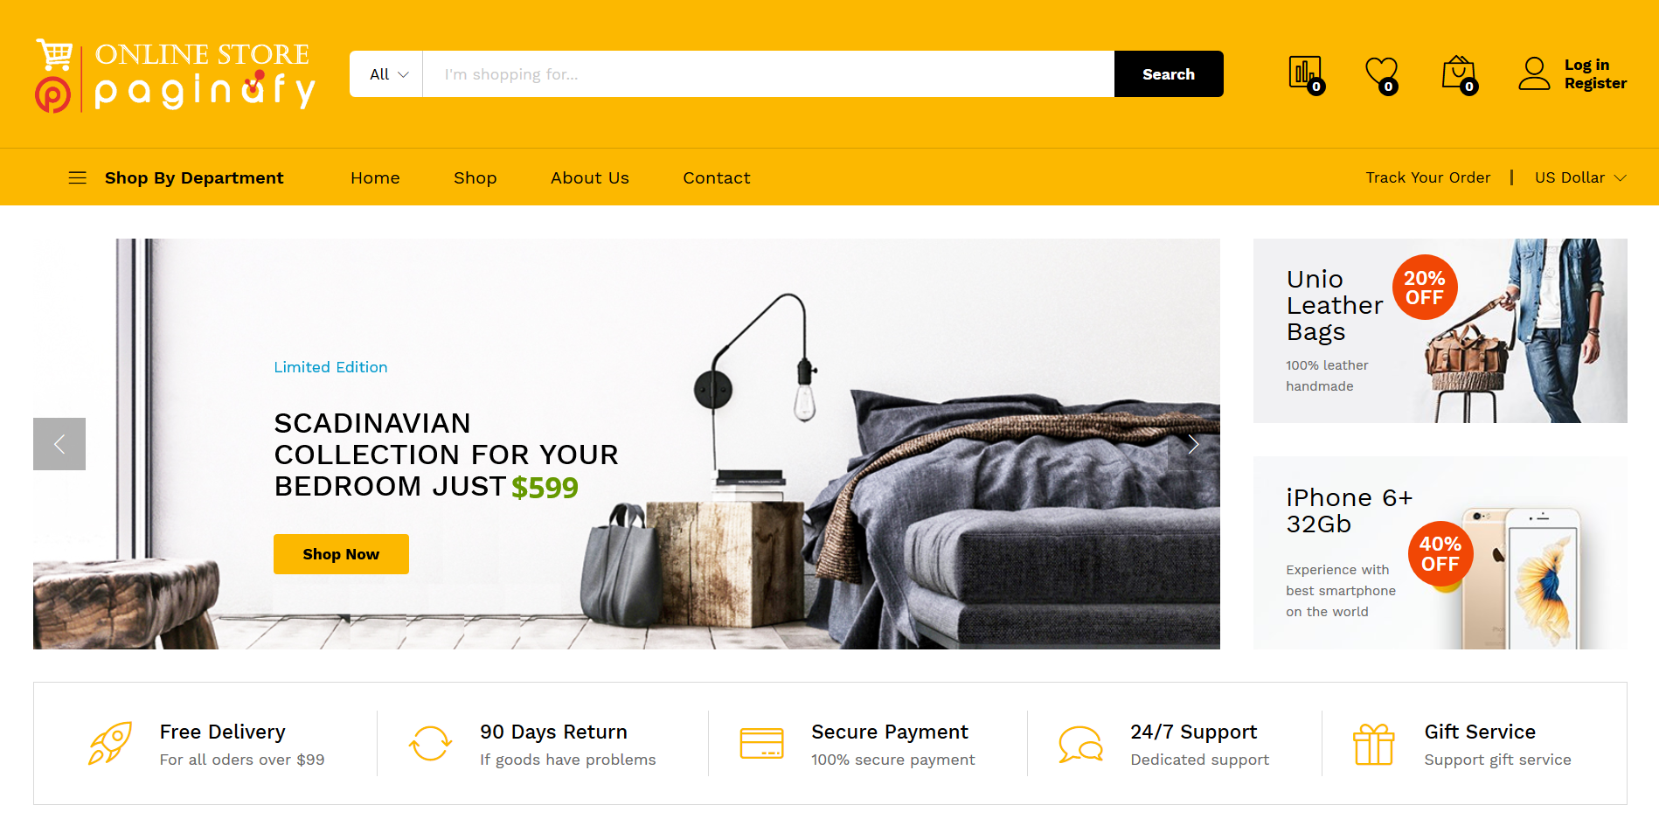Advance slider with right arrow
1659x819 pixels.
1193,444
